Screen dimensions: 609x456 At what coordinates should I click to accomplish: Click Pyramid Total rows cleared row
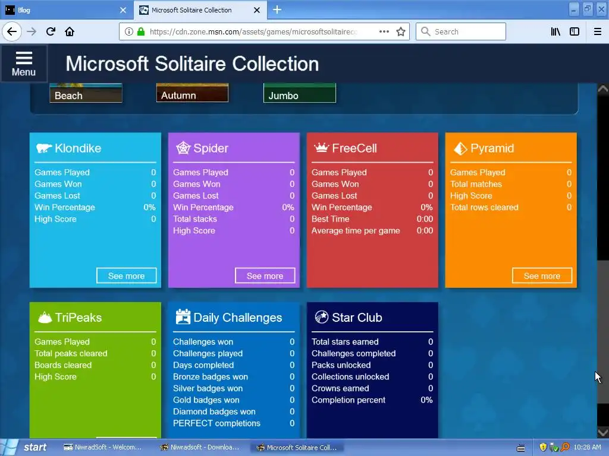(x=511, y=207)
